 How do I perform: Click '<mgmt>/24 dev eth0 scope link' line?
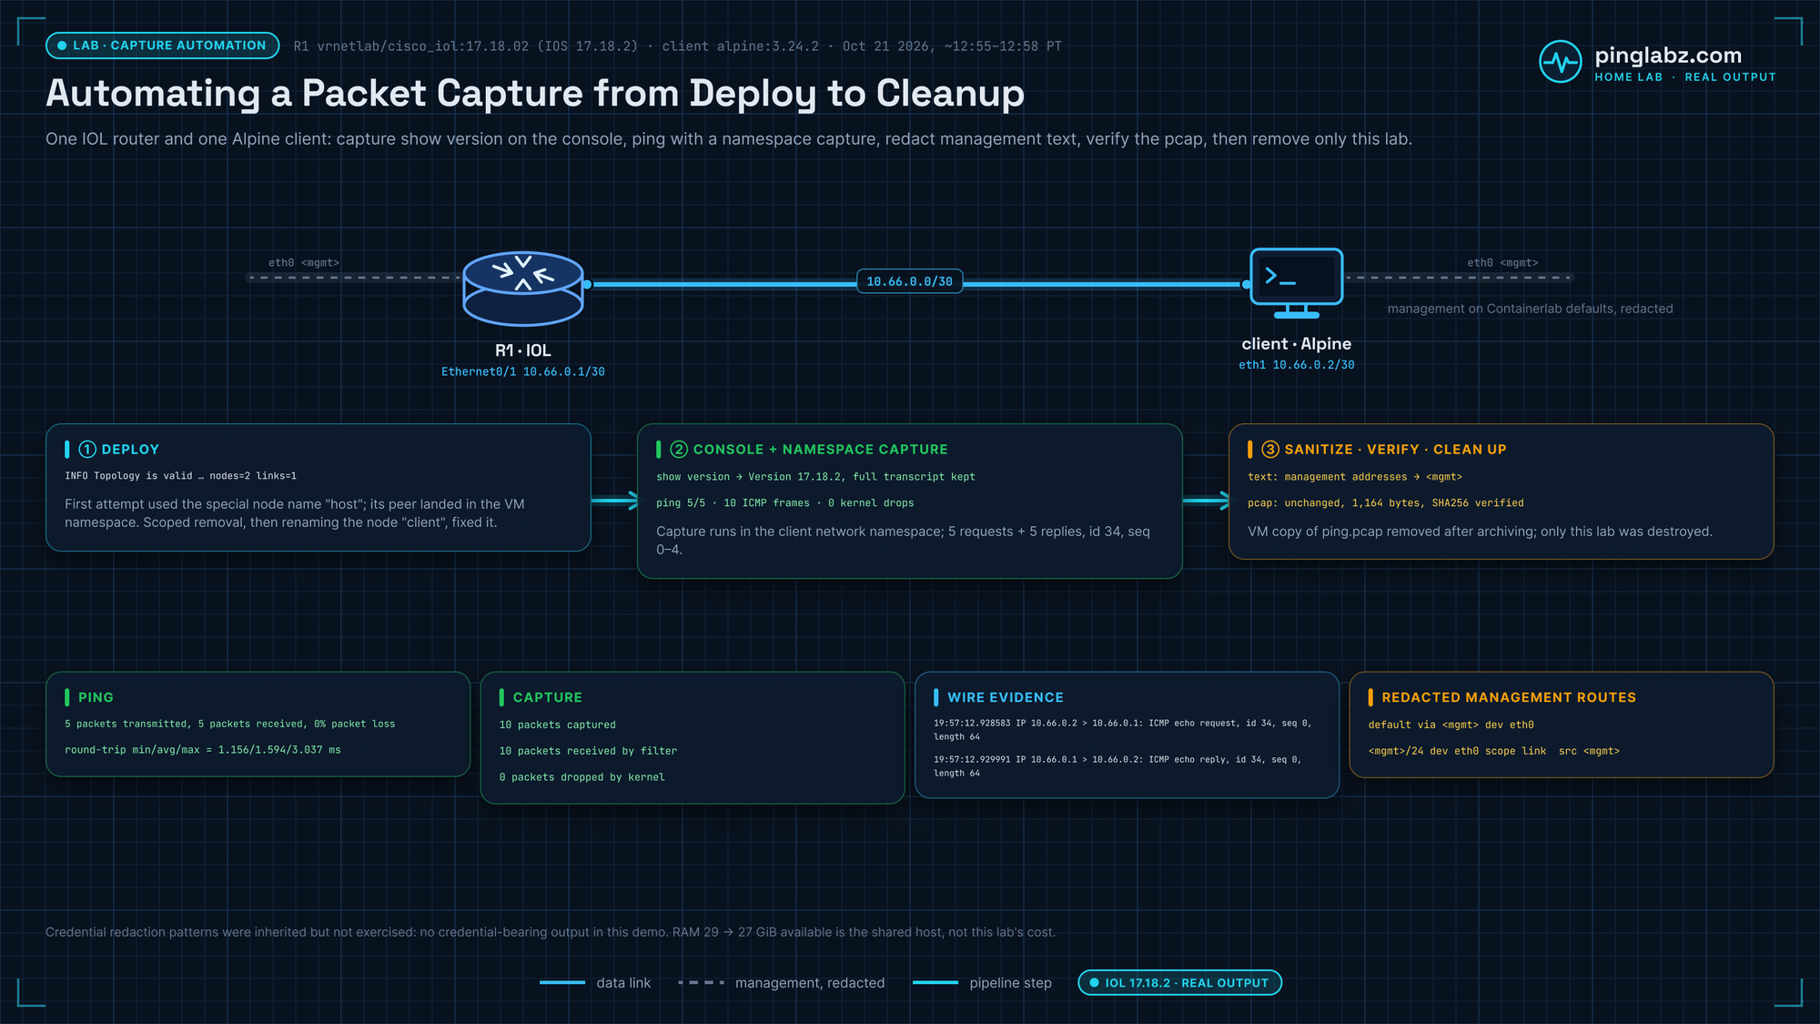[x=1494, y=751]
